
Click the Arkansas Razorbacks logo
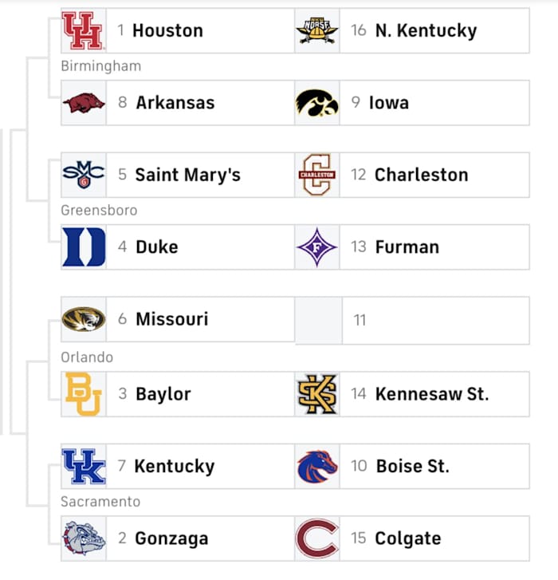pos(83,102)
